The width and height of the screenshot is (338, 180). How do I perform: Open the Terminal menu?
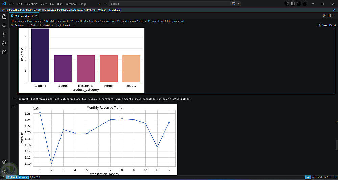click(x=71, y=4)
